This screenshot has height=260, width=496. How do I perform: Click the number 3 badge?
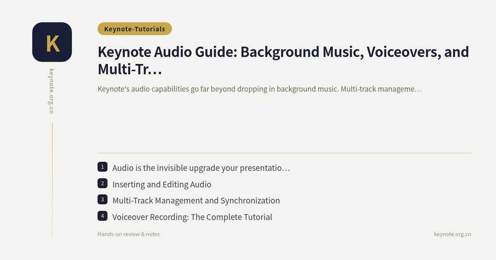pos(103,199)
